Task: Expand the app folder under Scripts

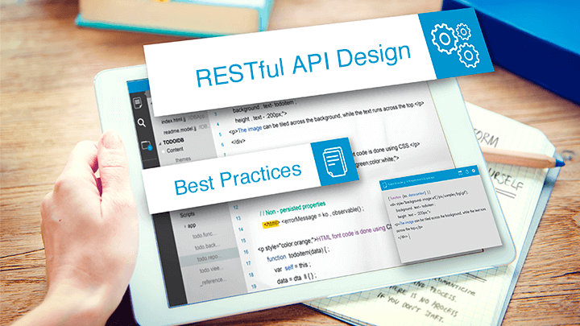Action: 185,226
